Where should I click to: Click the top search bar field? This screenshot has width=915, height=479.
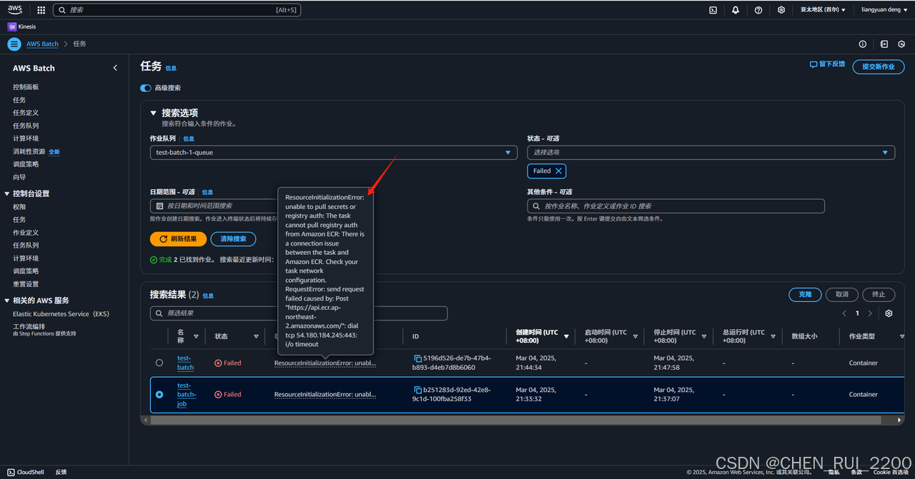[177, 10]
